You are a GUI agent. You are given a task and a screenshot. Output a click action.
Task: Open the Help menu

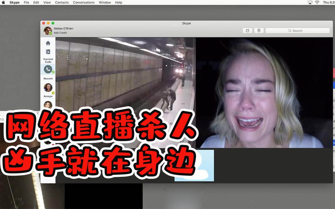(119, 3)
